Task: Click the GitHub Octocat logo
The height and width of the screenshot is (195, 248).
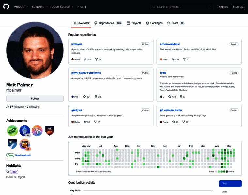Action: click(x=6, y=7)
